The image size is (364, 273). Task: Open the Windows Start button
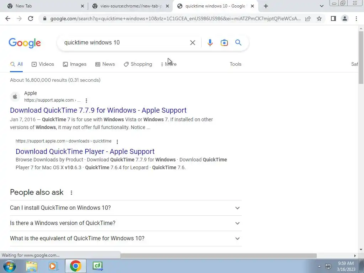9,266
